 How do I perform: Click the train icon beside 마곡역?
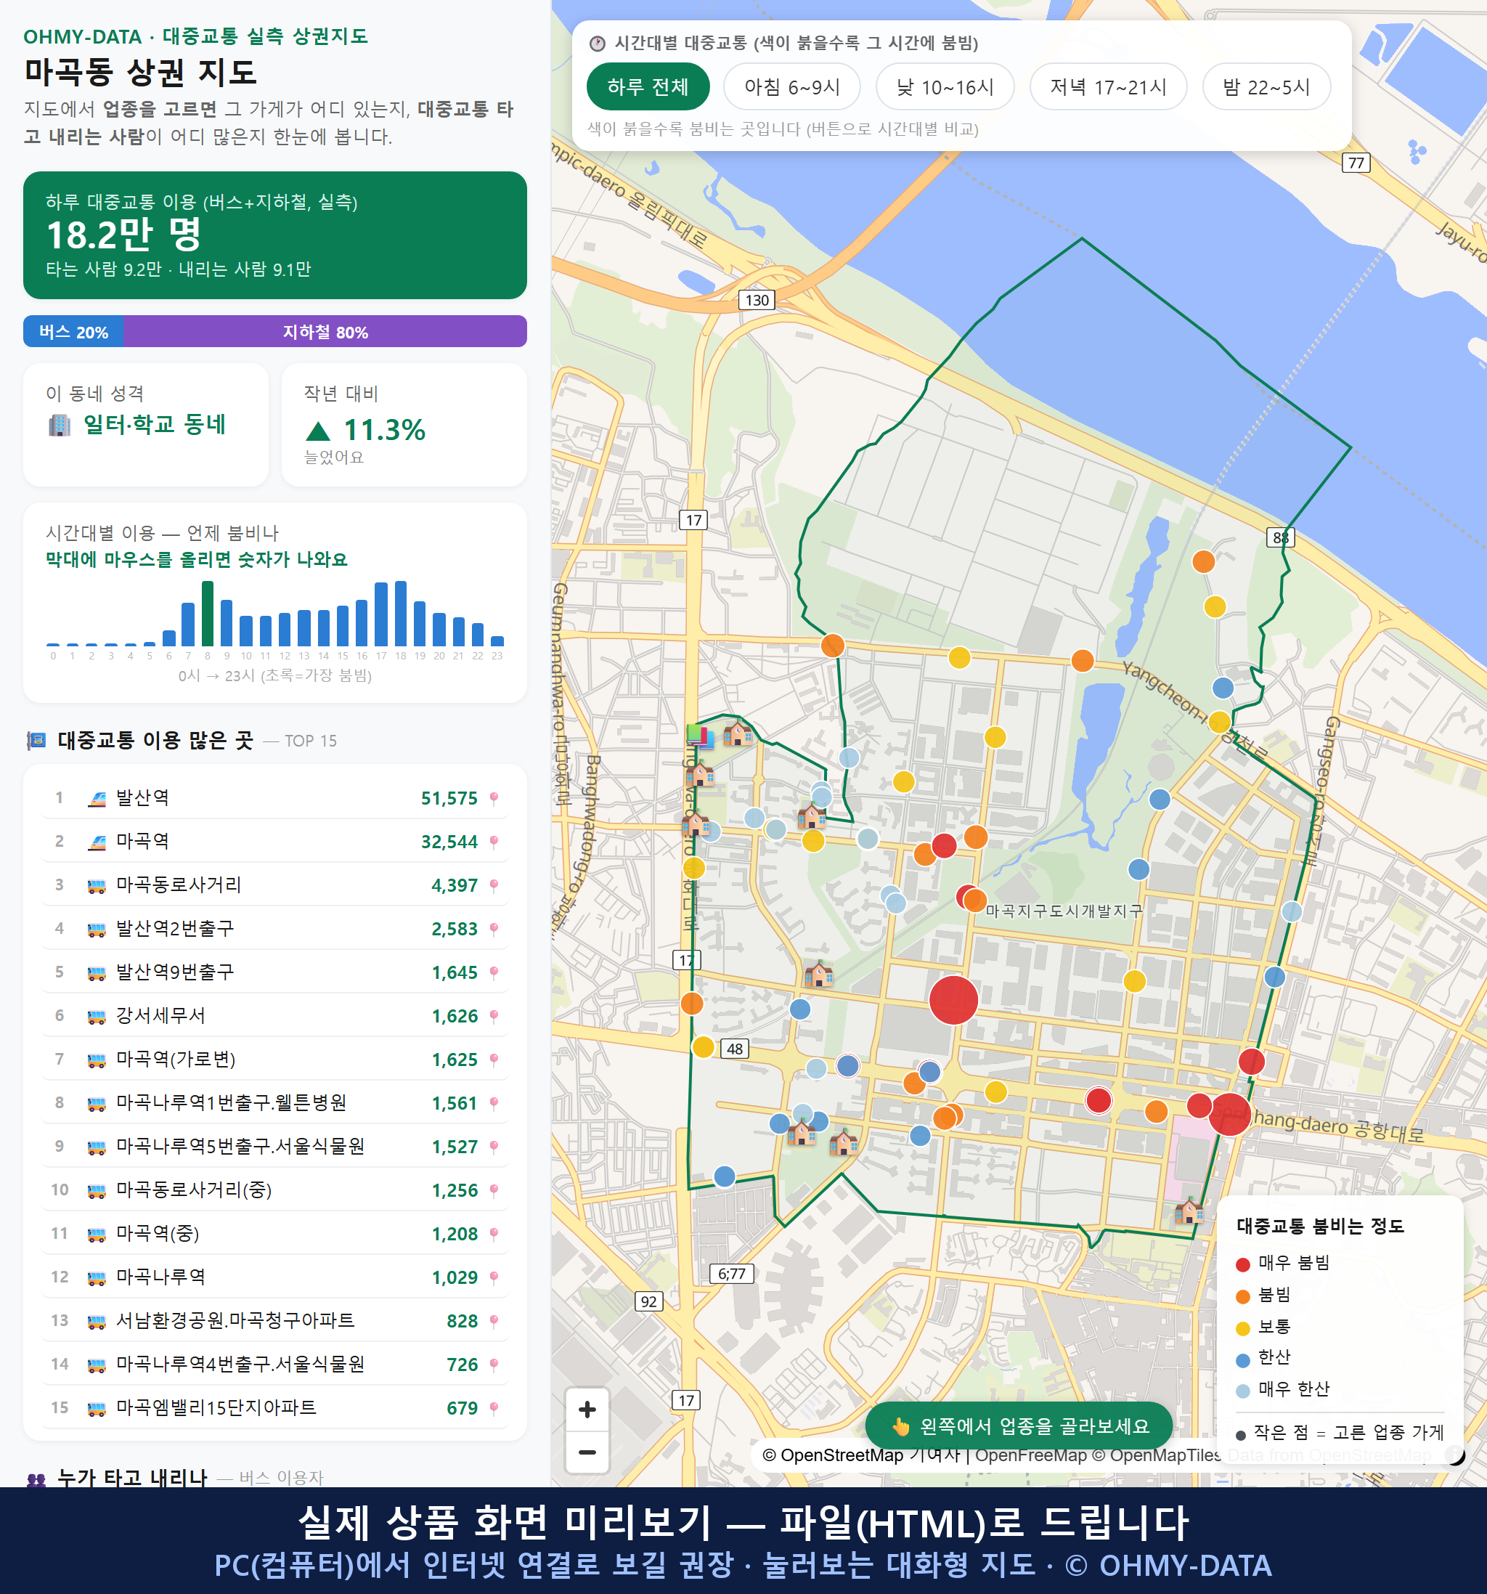pos(96,842)
